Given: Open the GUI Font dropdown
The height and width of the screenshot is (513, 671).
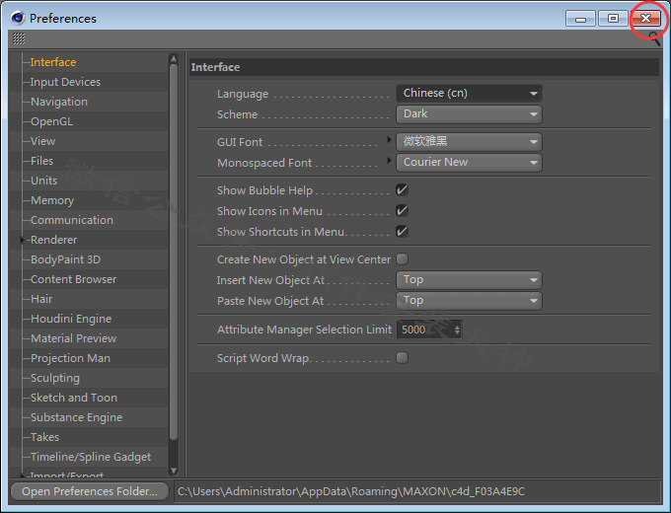Looking at the screenshot, I should (x=469, y=142).
